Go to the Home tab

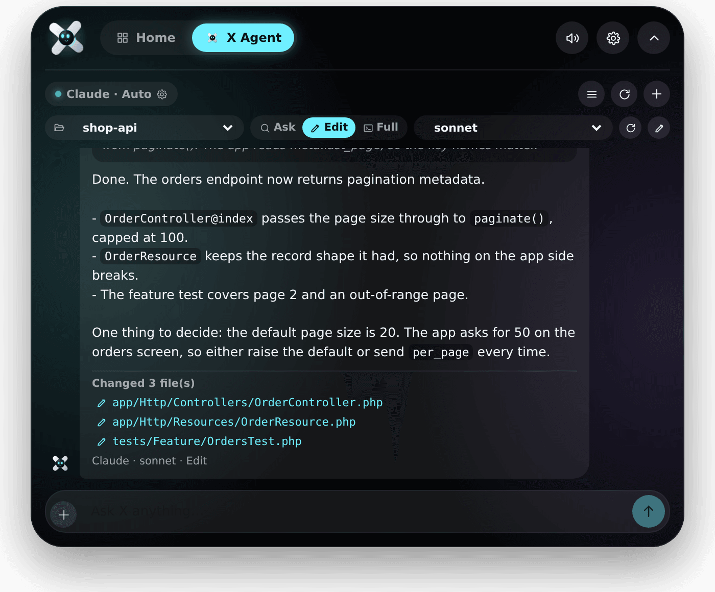tap(146, 38)
